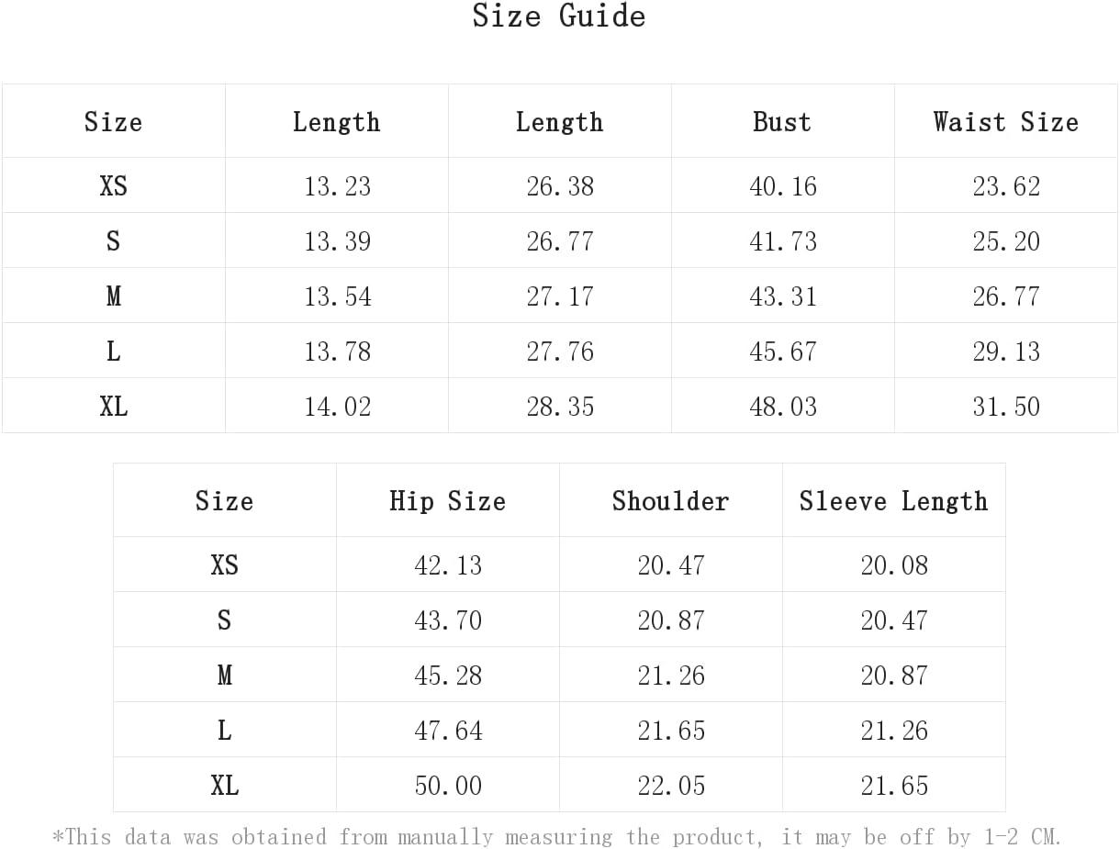Click the Waist Size column header
The image size is (1120, 849).
[x=1006, y=121]
